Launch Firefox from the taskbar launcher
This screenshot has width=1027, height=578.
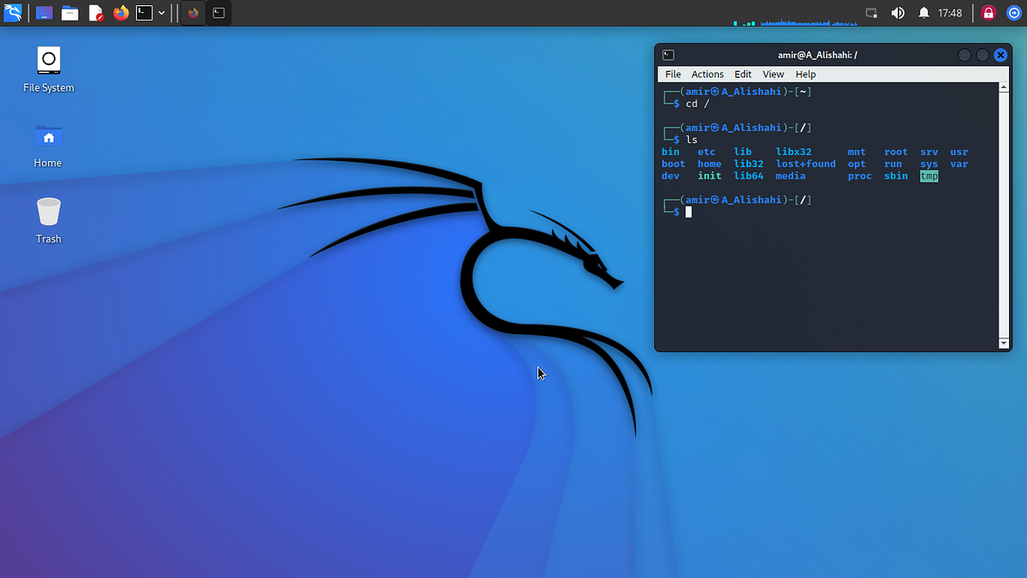[120, 12]
